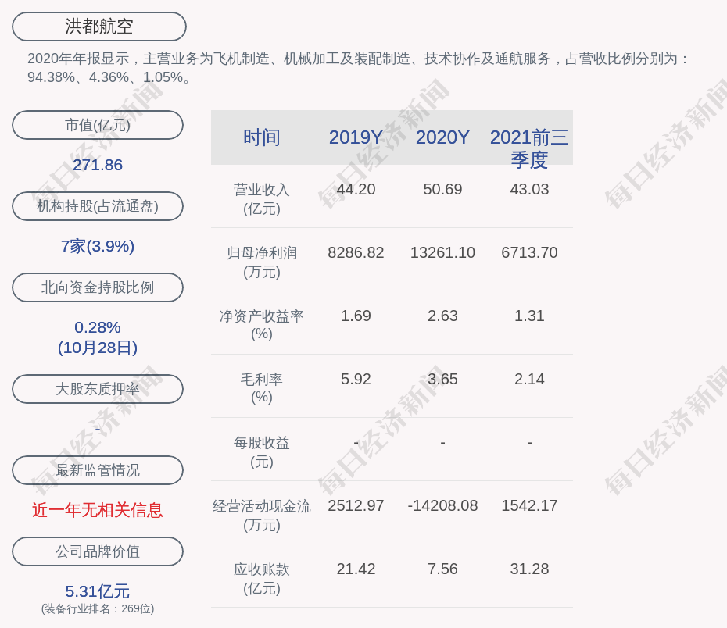727x628 pixels.
Task: Click receivables value 7.56
Action: pos(442,569)
